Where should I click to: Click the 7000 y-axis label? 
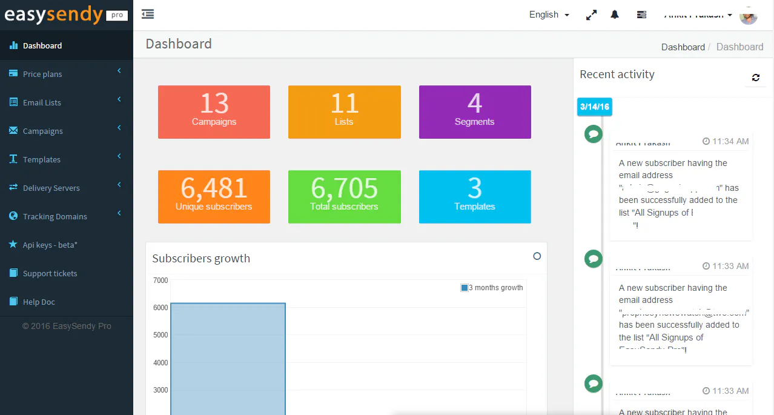160,281
